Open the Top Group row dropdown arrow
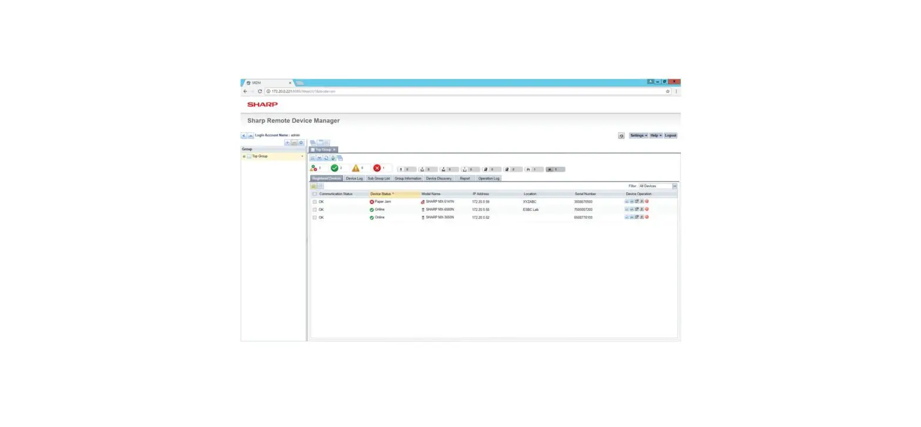 [x=302, y=156]
